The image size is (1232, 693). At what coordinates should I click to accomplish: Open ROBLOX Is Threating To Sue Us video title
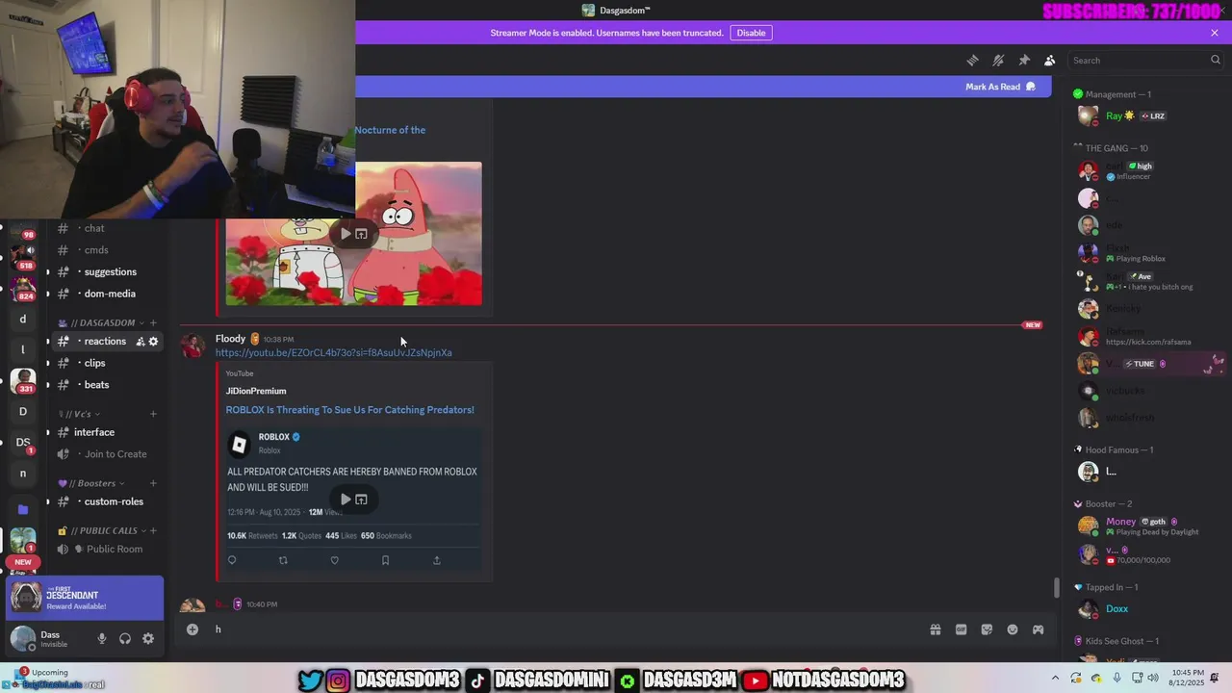pos(349,410)
